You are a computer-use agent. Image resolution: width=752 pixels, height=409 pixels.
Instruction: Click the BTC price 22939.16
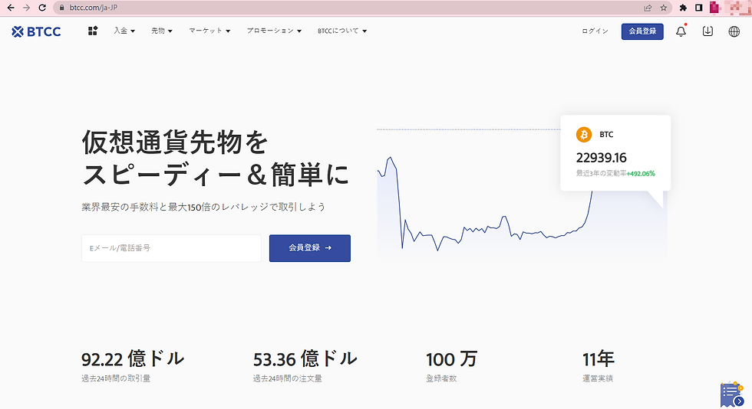(x=602, y=158)
